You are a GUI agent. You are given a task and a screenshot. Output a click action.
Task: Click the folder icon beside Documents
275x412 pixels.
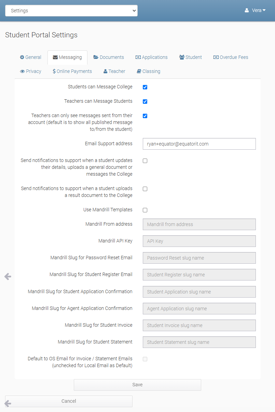pyautogui.click(x=96, y=57)
